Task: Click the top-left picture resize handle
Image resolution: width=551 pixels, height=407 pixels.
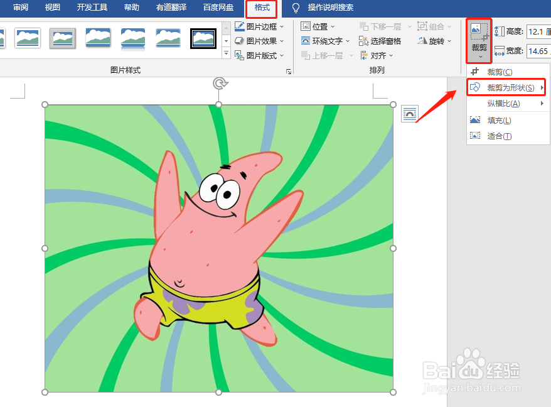Action: [x=45, y=104]
